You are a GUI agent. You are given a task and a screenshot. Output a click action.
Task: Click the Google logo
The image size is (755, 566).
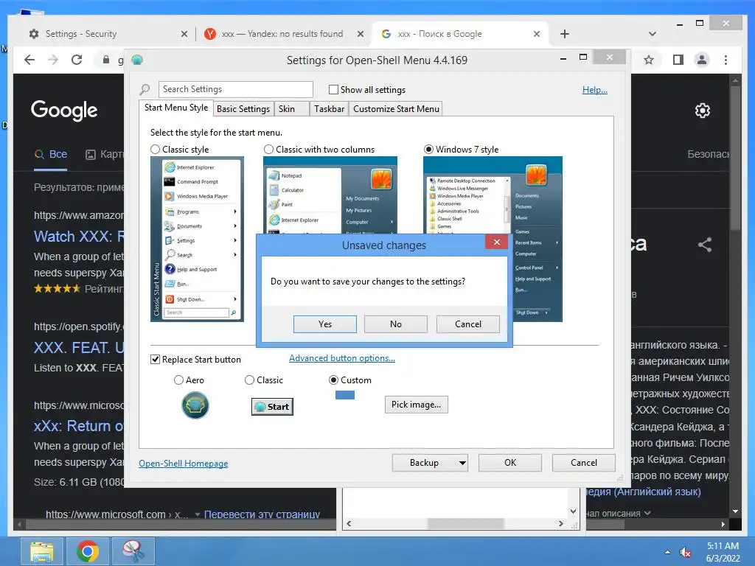(64, 111)
